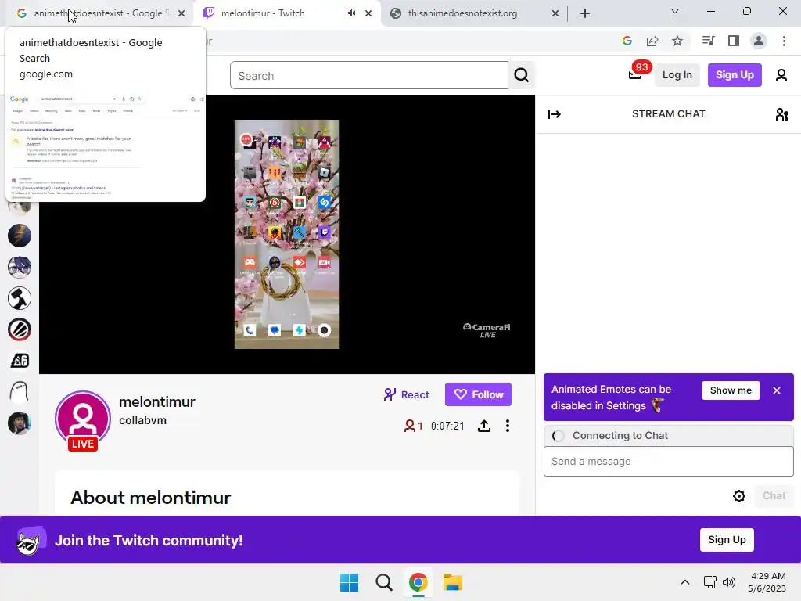Click the Log In button
Screen dimensions: 801x601
[677, 75]
